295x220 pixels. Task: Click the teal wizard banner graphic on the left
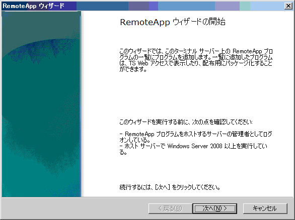click(x=41, y=104)
